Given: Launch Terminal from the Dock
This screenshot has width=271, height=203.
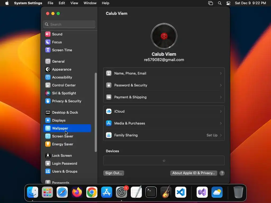Looking at the screenshot, I should (x=151, y=192).
